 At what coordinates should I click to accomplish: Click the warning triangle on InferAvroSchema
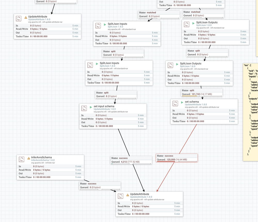pyautogui.click(x=29, y=158)
